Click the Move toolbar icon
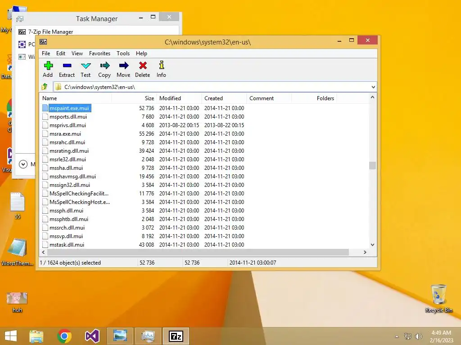Viewport: 461px width, 345px height. [x=123, y=66]
